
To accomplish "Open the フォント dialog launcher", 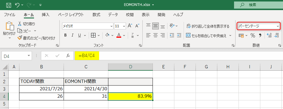I will pyautogui.click(x=140, y=46).
